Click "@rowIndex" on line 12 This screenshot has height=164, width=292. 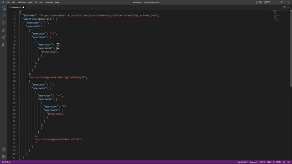click(x=49, y=52)
